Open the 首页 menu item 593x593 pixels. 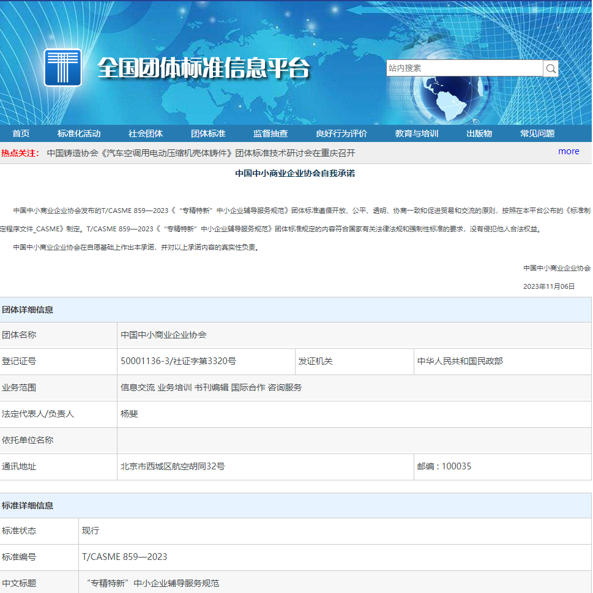tap(21, 133)
